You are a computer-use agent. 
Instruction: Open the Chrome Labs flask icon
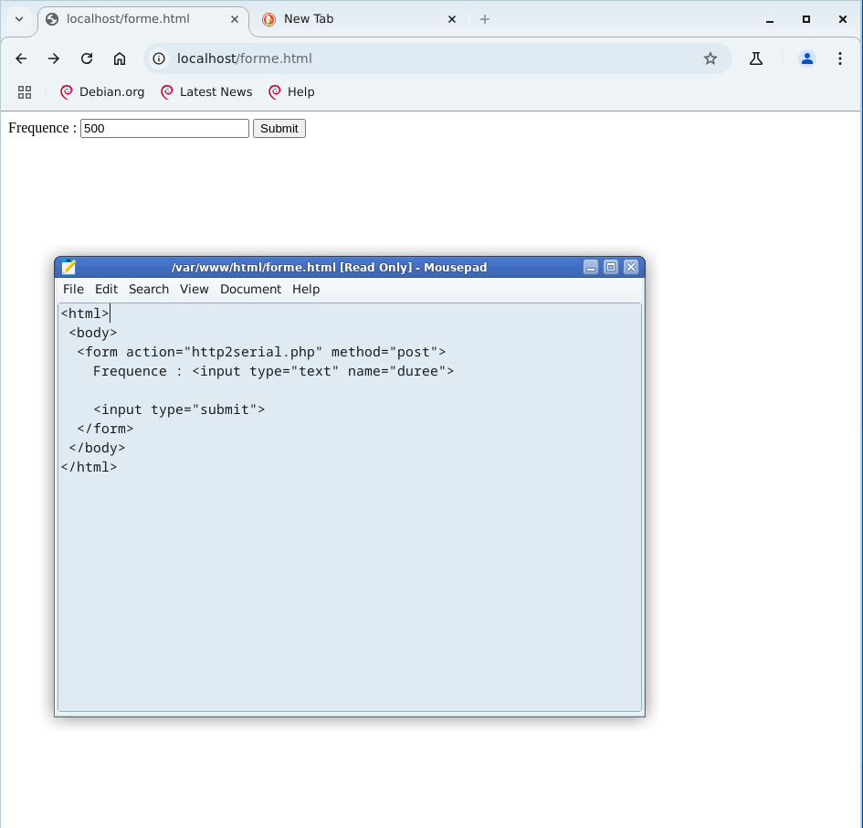click(x=756, y=58)
